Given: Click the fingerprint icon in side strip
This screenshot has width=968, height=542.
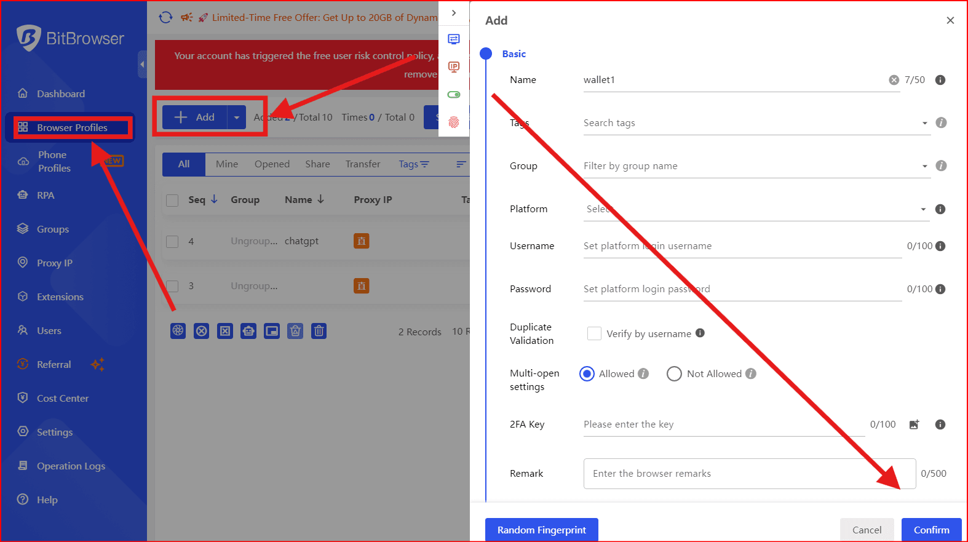Looking at the screenshot, I should pyautogui.click(x=454, y=122).
